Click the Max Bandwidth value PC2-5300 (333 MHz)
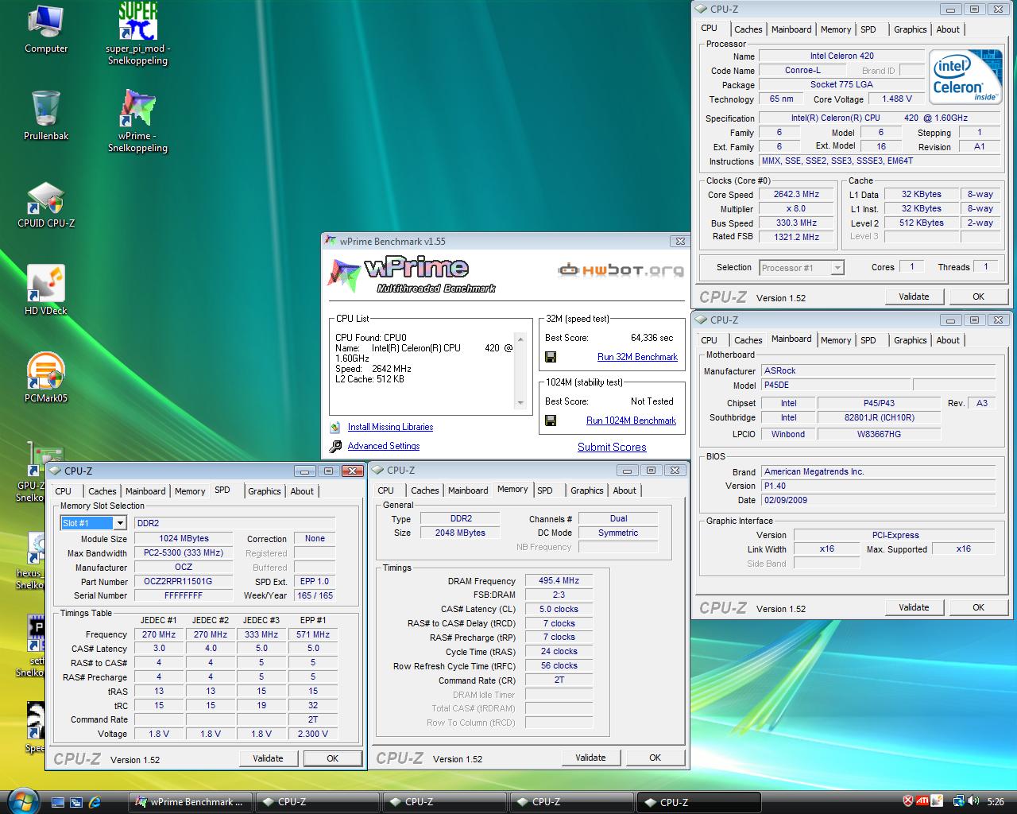1017x814 pixels. 184,552
